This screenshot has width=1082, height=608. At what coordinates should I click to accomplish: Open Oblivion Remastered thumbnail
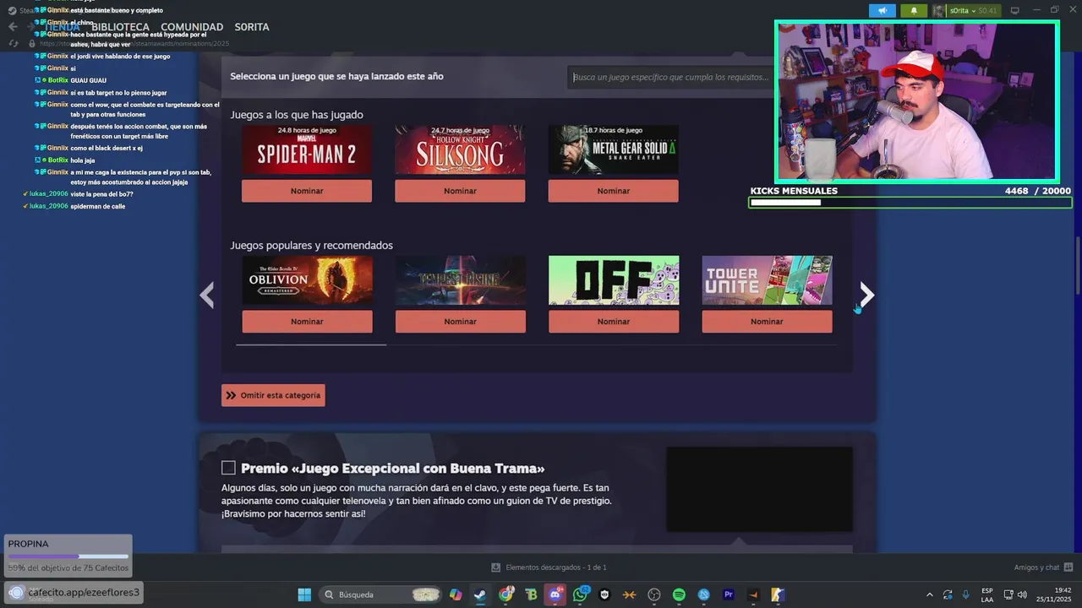[307, 280]
